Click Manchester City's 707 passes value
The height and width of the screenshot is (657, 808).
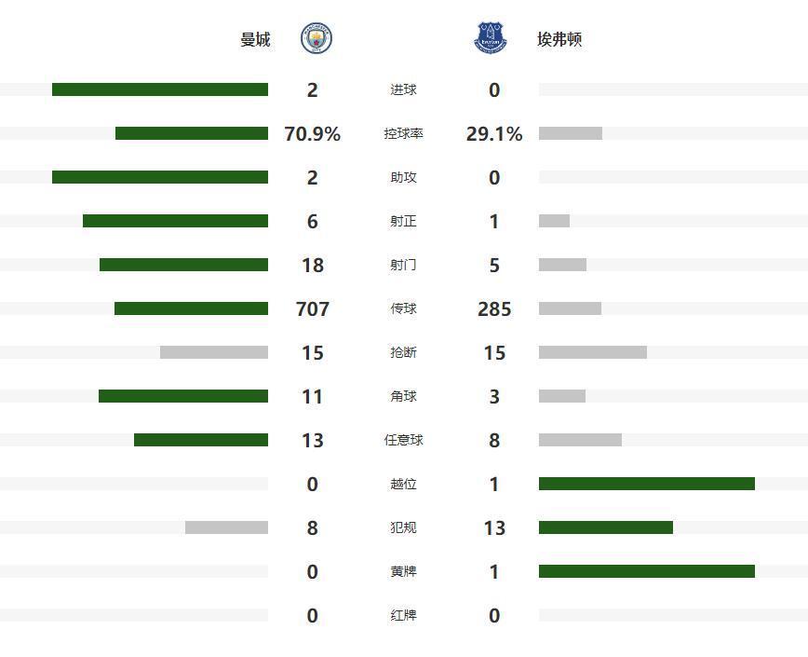point(312,308)
